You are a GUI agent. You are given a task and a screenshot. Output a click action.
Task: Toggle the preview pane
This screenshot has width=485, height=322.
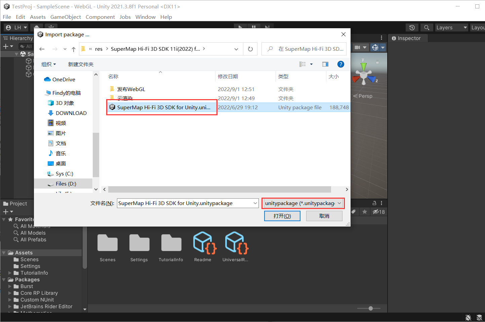point(325,64)
